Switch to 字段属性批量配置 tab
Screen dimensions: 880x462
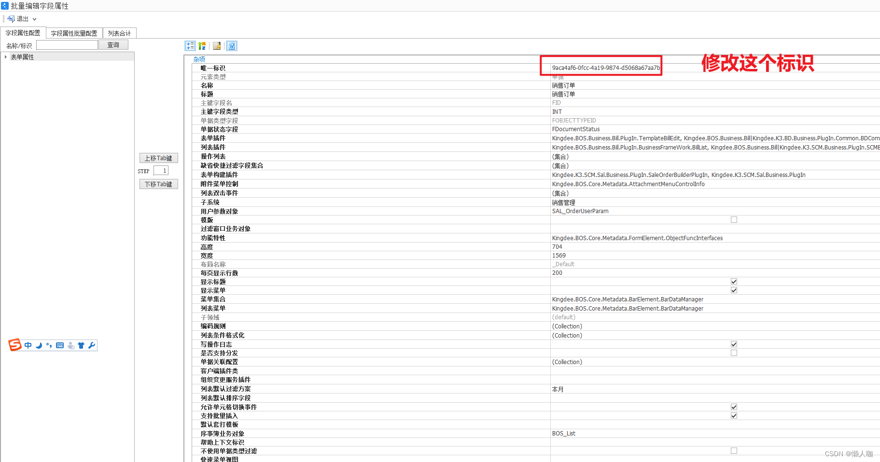pos(74,33)
